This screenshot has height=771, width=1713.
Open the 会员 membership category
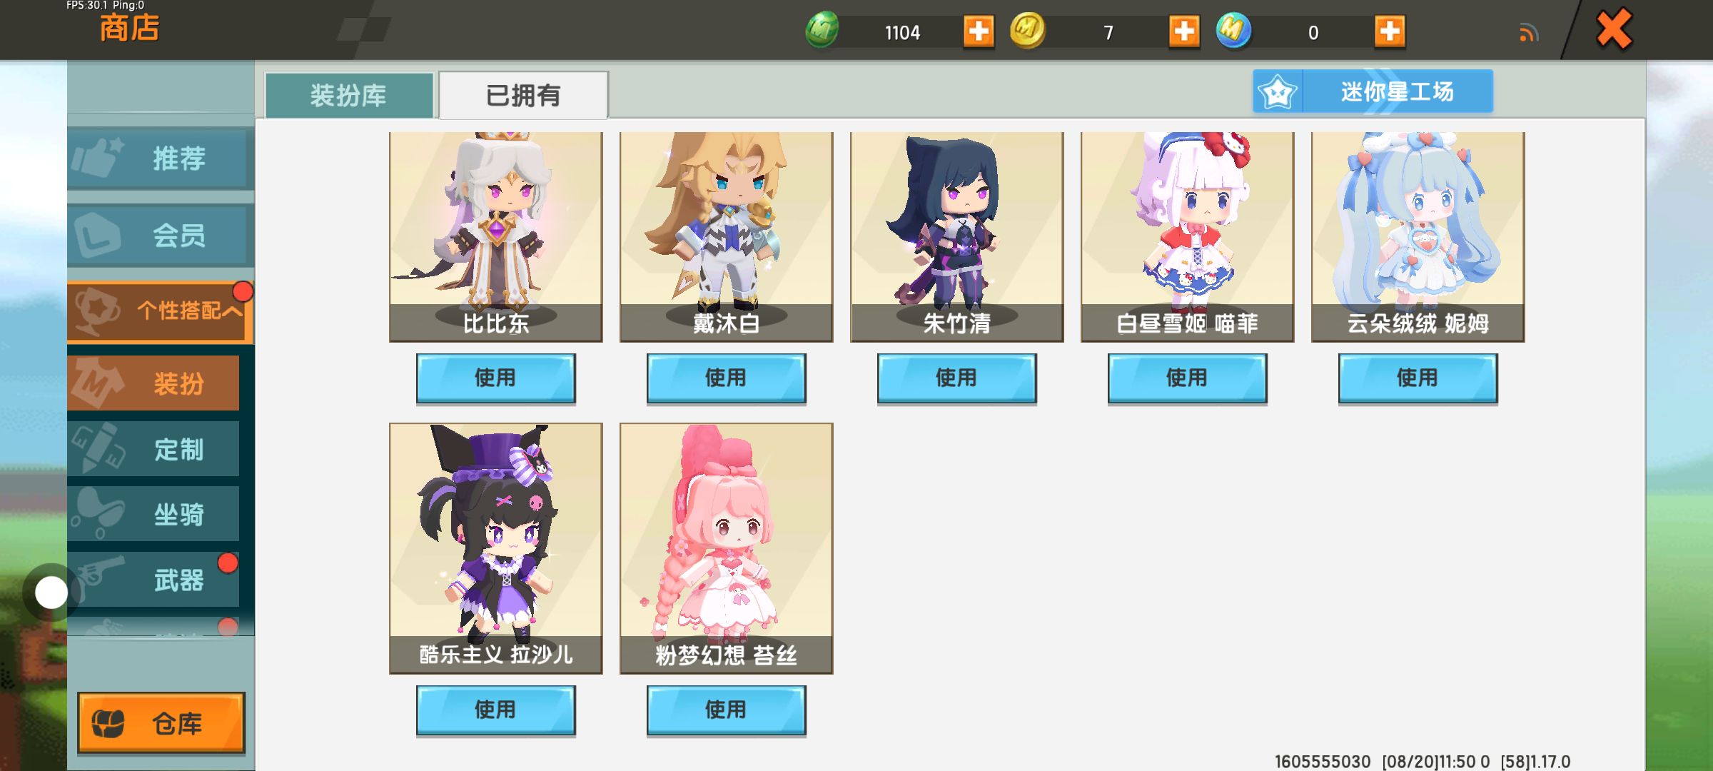pos(161,236)
